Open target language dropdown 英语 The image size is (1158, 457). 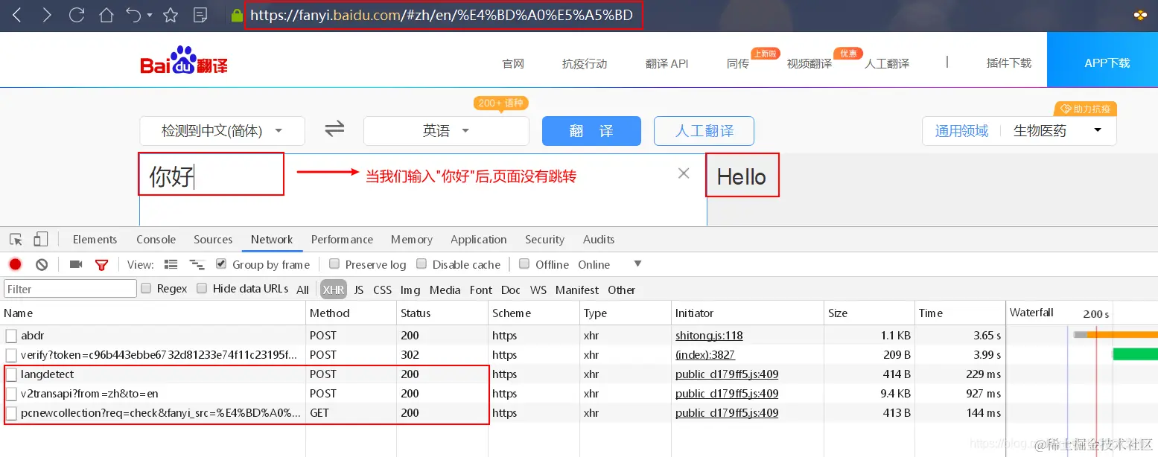[x=446, y=131]
